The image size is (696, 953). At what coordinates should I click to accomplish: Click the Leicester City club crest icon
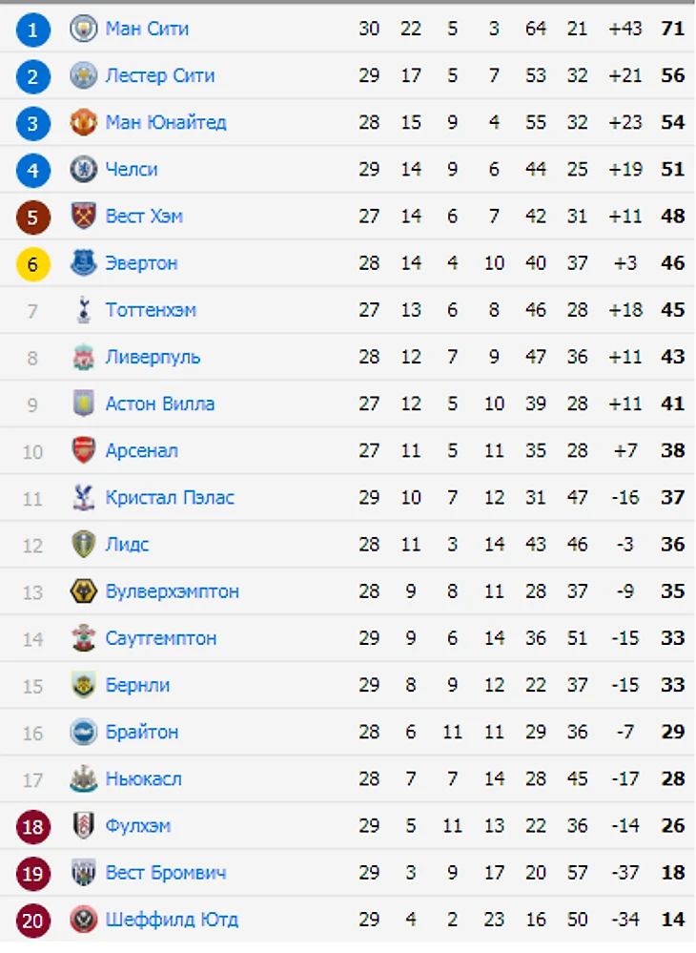pyautogui.click(x=84, y=75)
